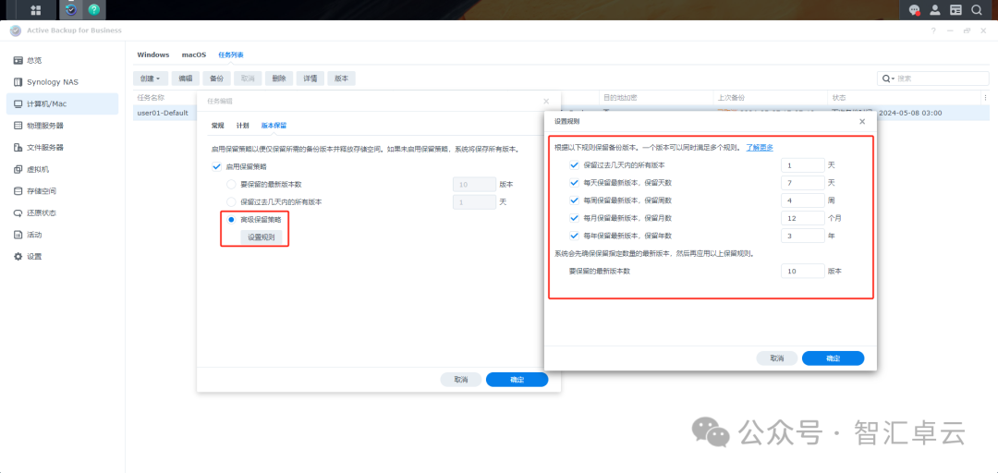The width and height of the screenshot is (998, 473).
Task: Click months field showing 12 个月
Action: coord(803,218)
